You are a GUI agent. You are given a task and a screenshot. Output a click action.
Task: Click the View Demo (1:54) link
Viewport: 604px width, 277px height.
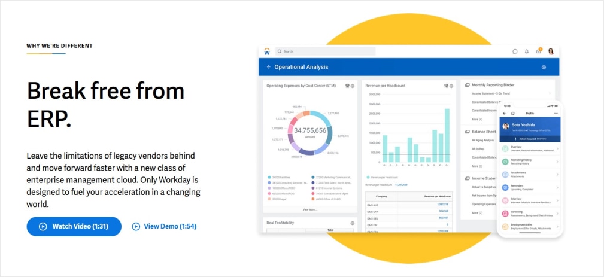pyautogui.click(x=164, y=226)
